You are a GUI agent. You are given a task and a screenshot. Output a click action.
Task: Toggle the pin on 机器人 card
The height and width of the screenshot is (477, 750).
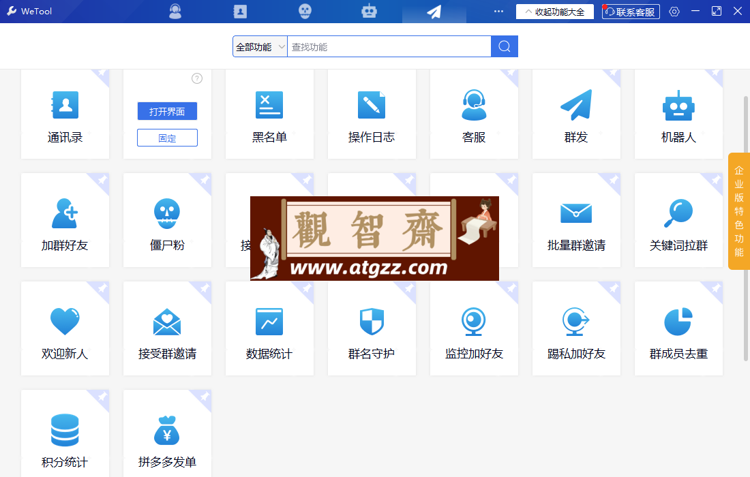[715, 74]
